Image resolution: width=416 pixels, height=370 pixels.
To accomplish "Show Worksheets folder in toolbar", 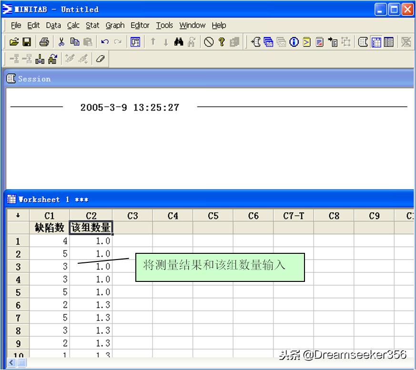I will click(268, 42).
